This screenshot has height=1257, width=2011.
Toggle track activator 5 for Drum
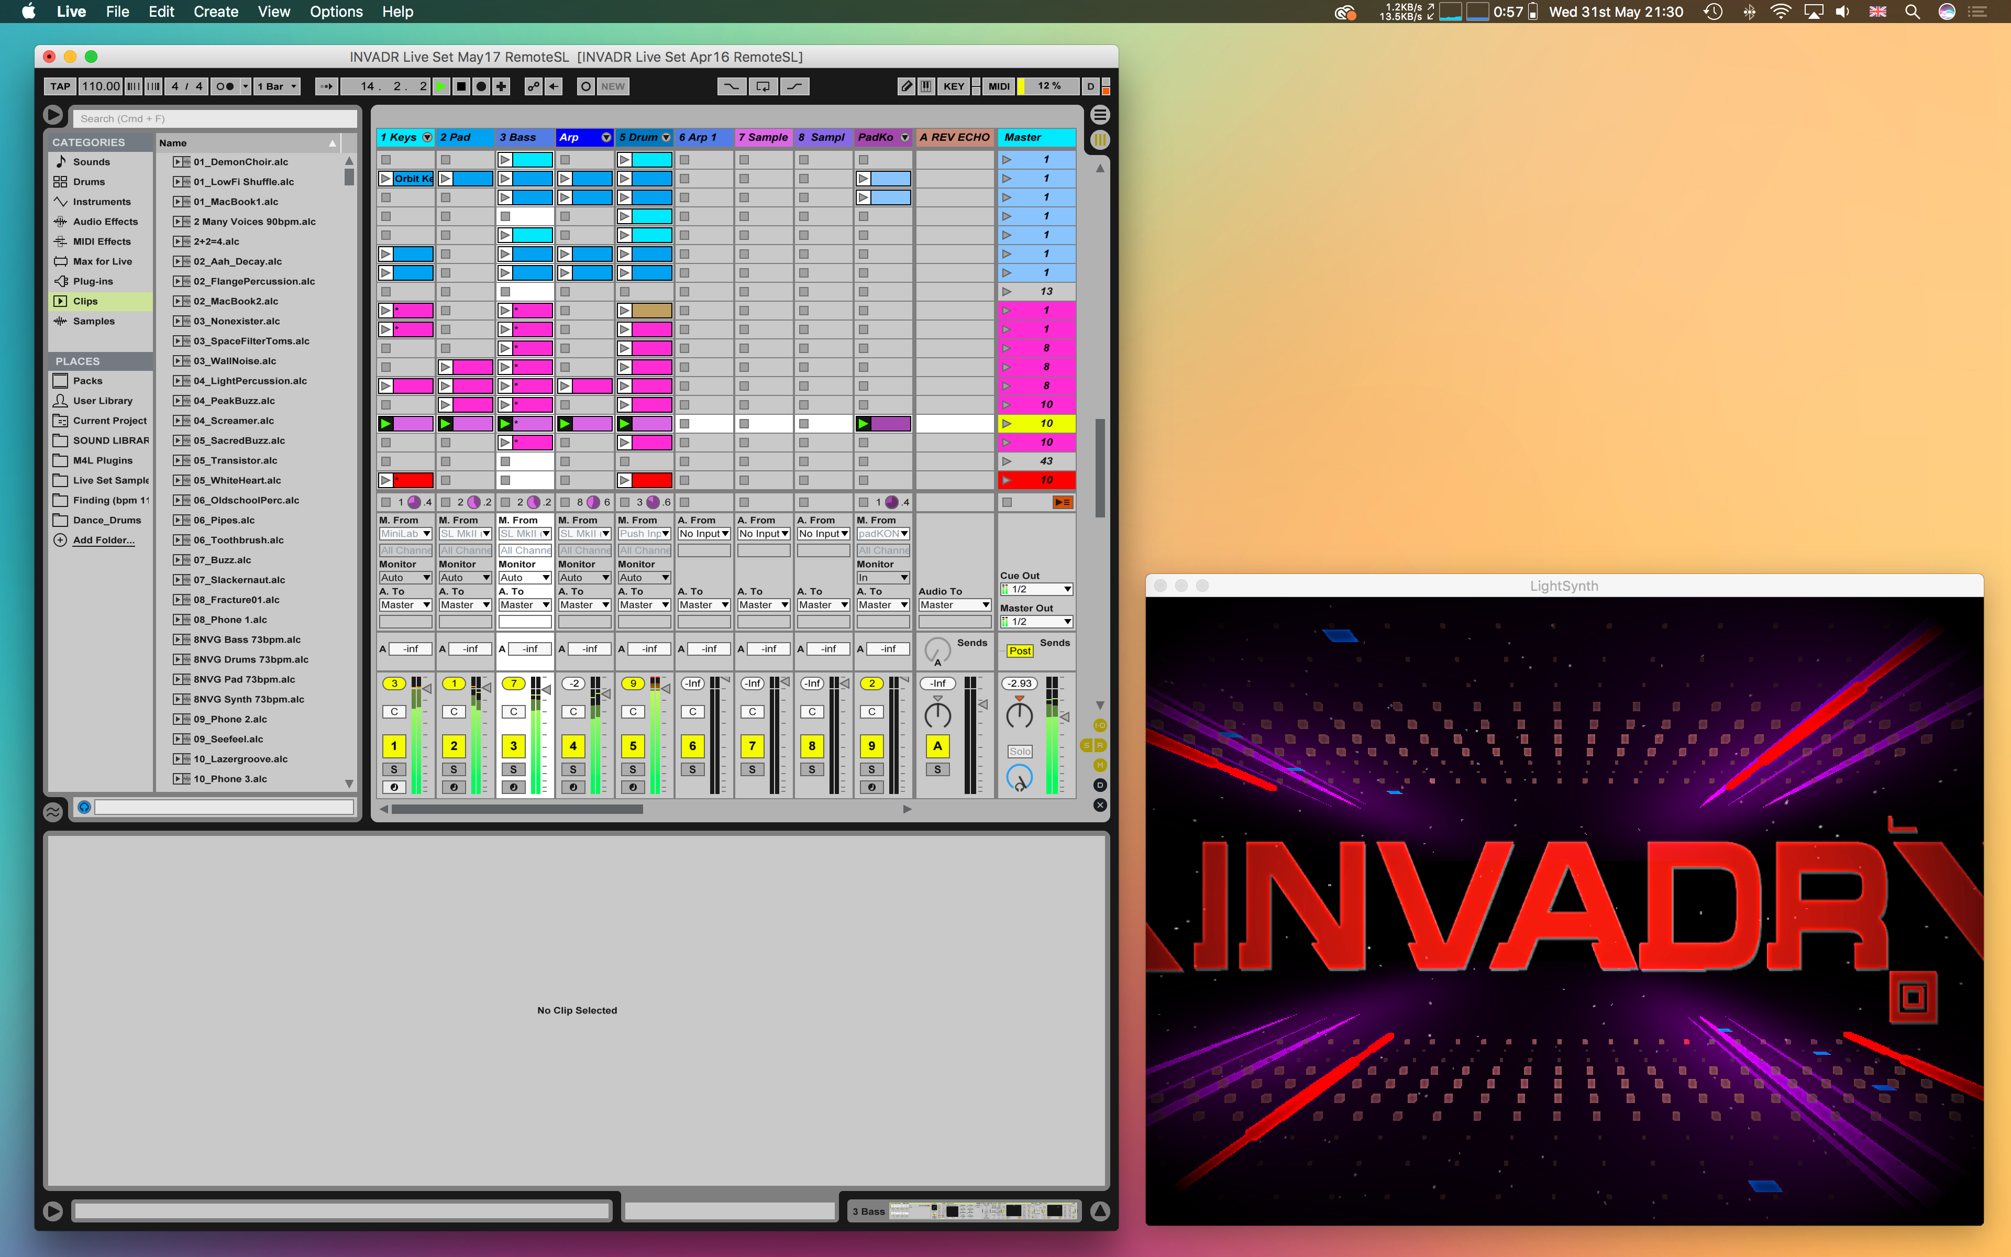633,746
